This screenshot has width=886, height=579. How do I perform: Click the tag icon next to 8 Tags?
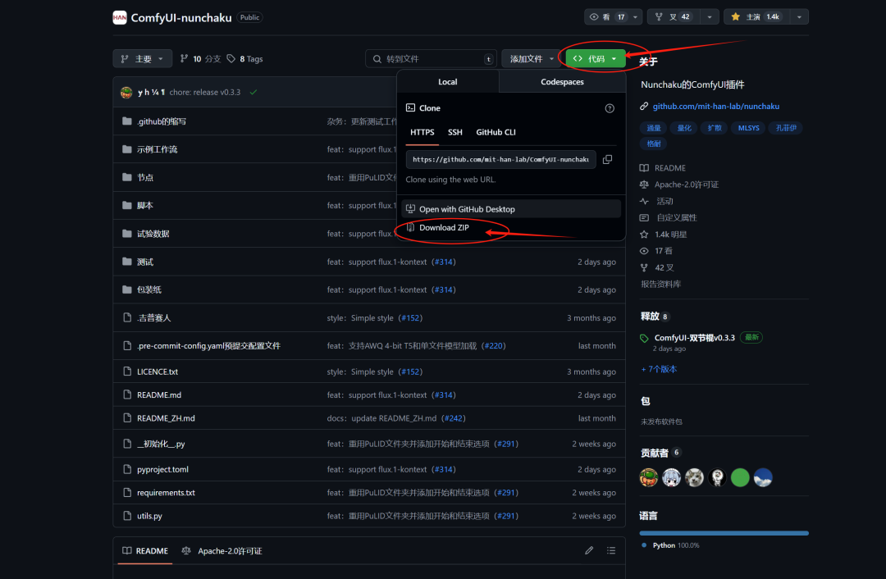pyautogui.click(x=231, y=59)
